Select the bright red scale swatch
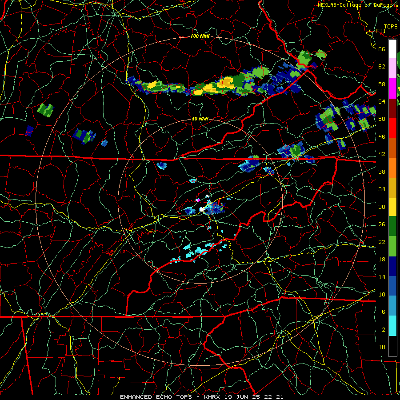 tap(392, 128)
